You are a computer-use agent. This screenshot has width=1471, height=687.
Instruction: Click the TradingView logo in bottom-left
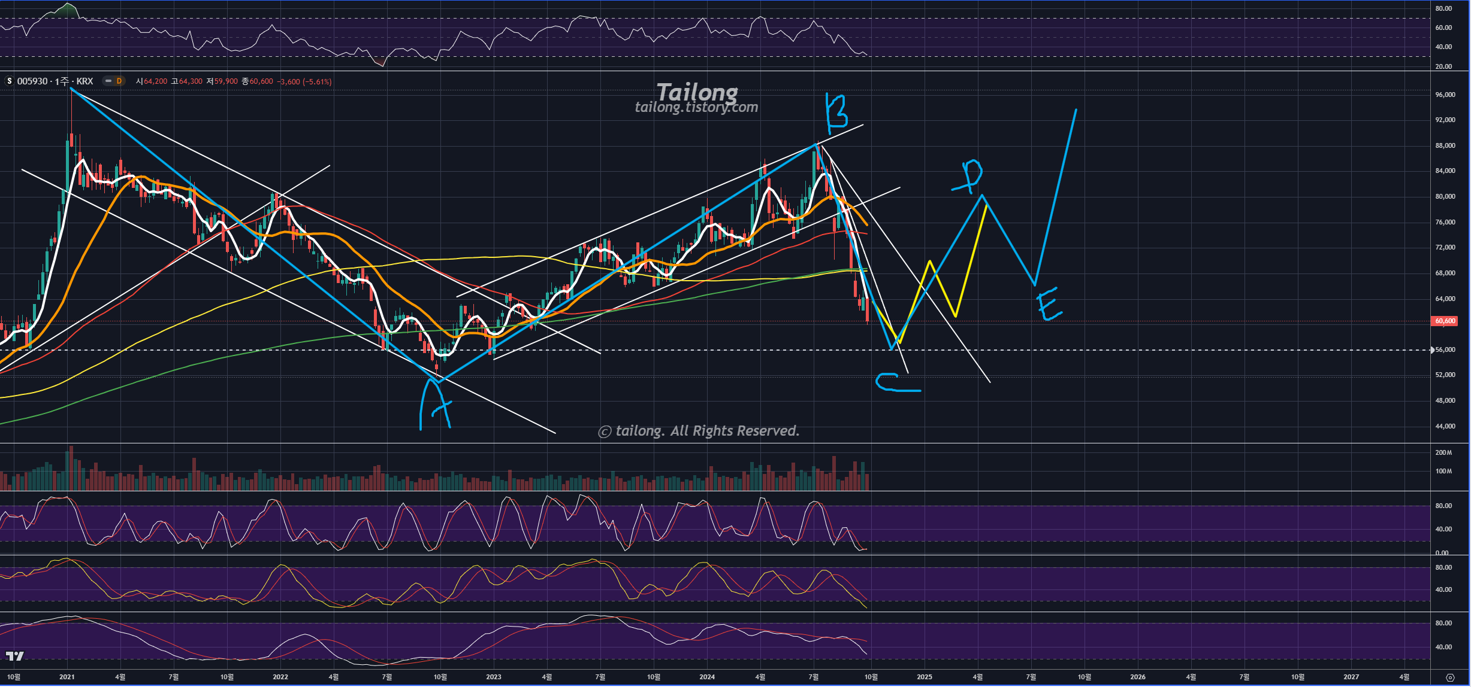(14, 656)
